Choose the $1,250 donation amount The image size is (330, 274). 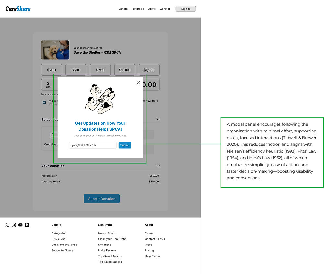click(x=149, y=70)
